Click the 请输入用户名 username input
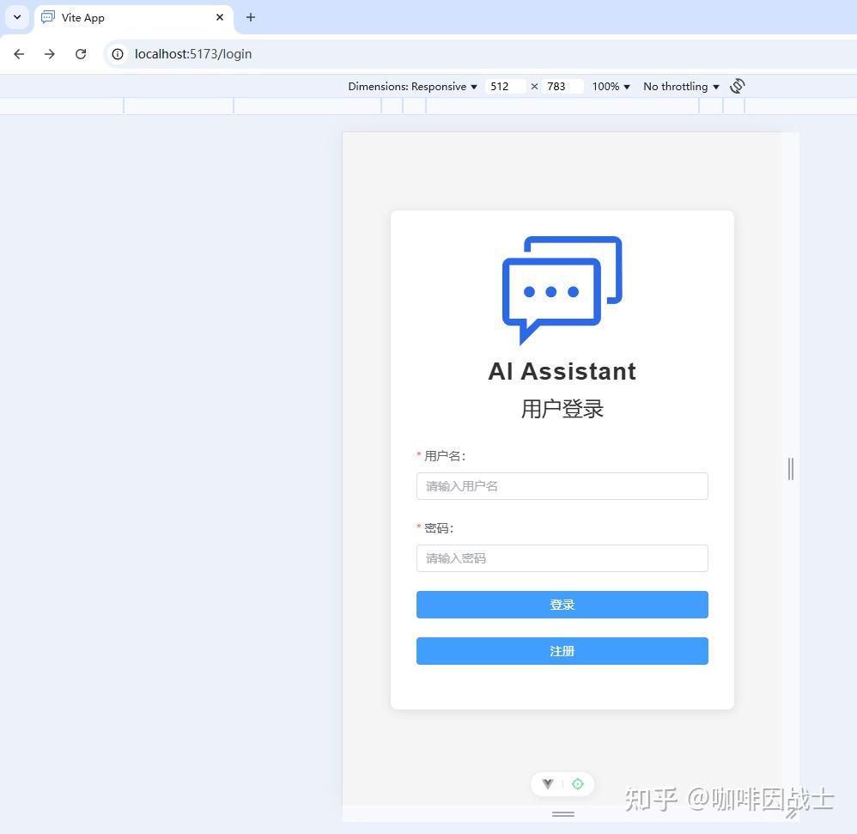 coord(562,485)
